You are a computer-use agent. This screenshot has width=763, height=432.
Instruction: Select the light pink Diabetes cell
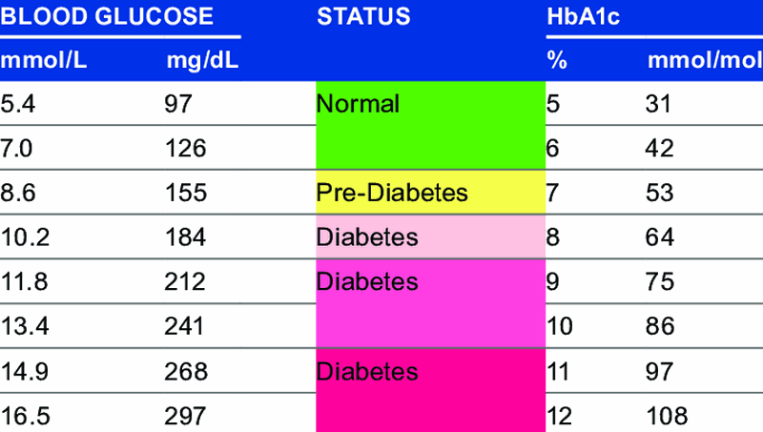429,237
